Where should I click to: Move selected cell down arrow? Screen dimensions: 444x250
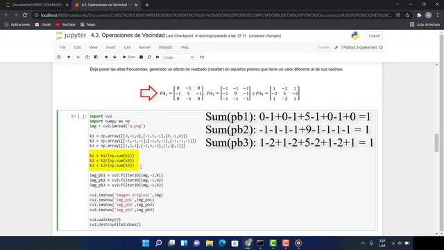114,57
